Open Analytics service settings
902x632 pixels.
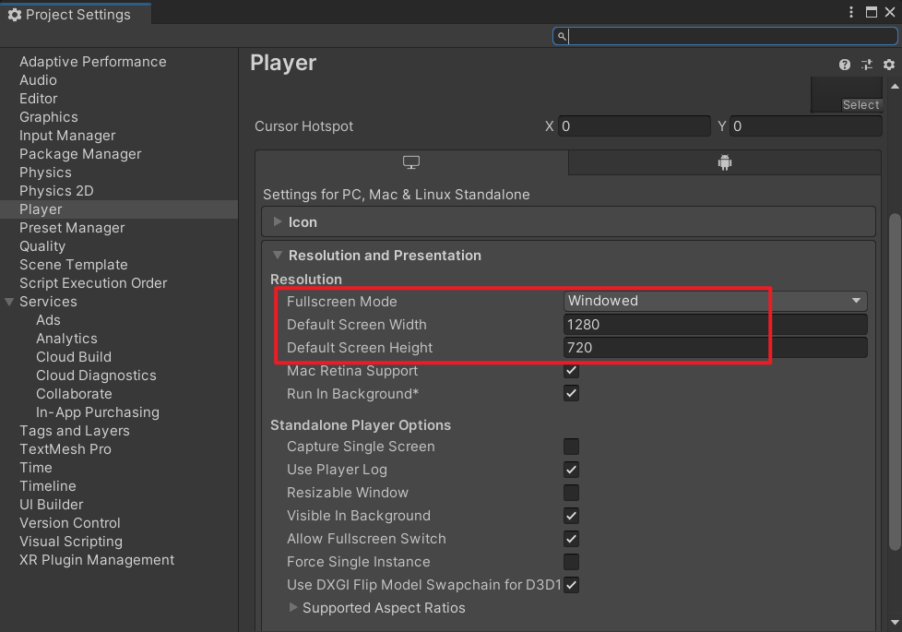[x=66, y=338]
